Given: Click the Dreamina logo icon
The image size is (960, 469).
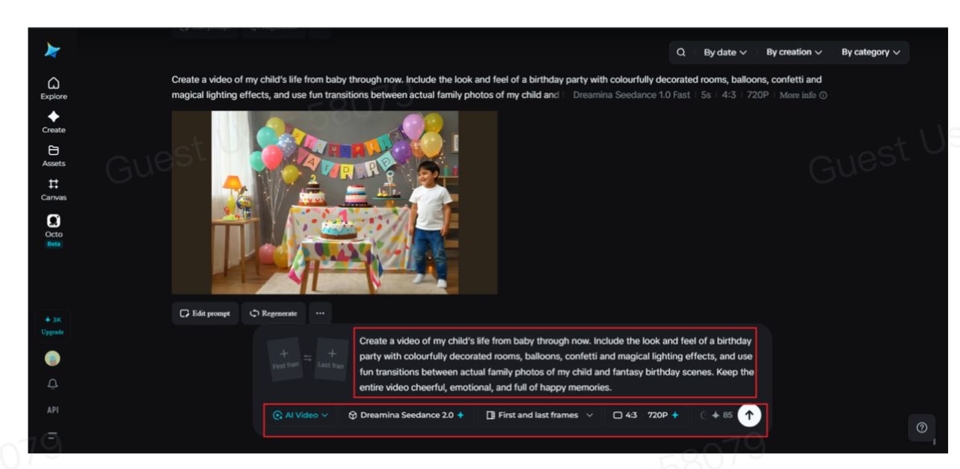Looking at the screenshot, I should (x=53, y=51).
